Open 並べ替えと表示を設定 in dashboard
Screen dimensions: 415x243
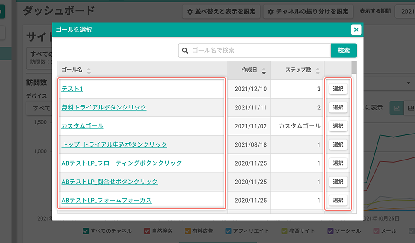(x=221, y=11)
